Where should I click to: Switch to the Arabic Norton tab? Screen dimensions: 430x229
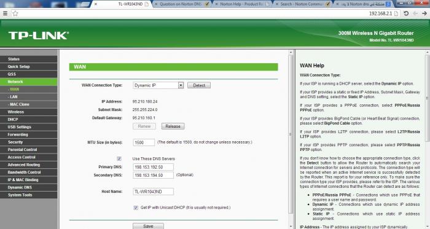363,4
